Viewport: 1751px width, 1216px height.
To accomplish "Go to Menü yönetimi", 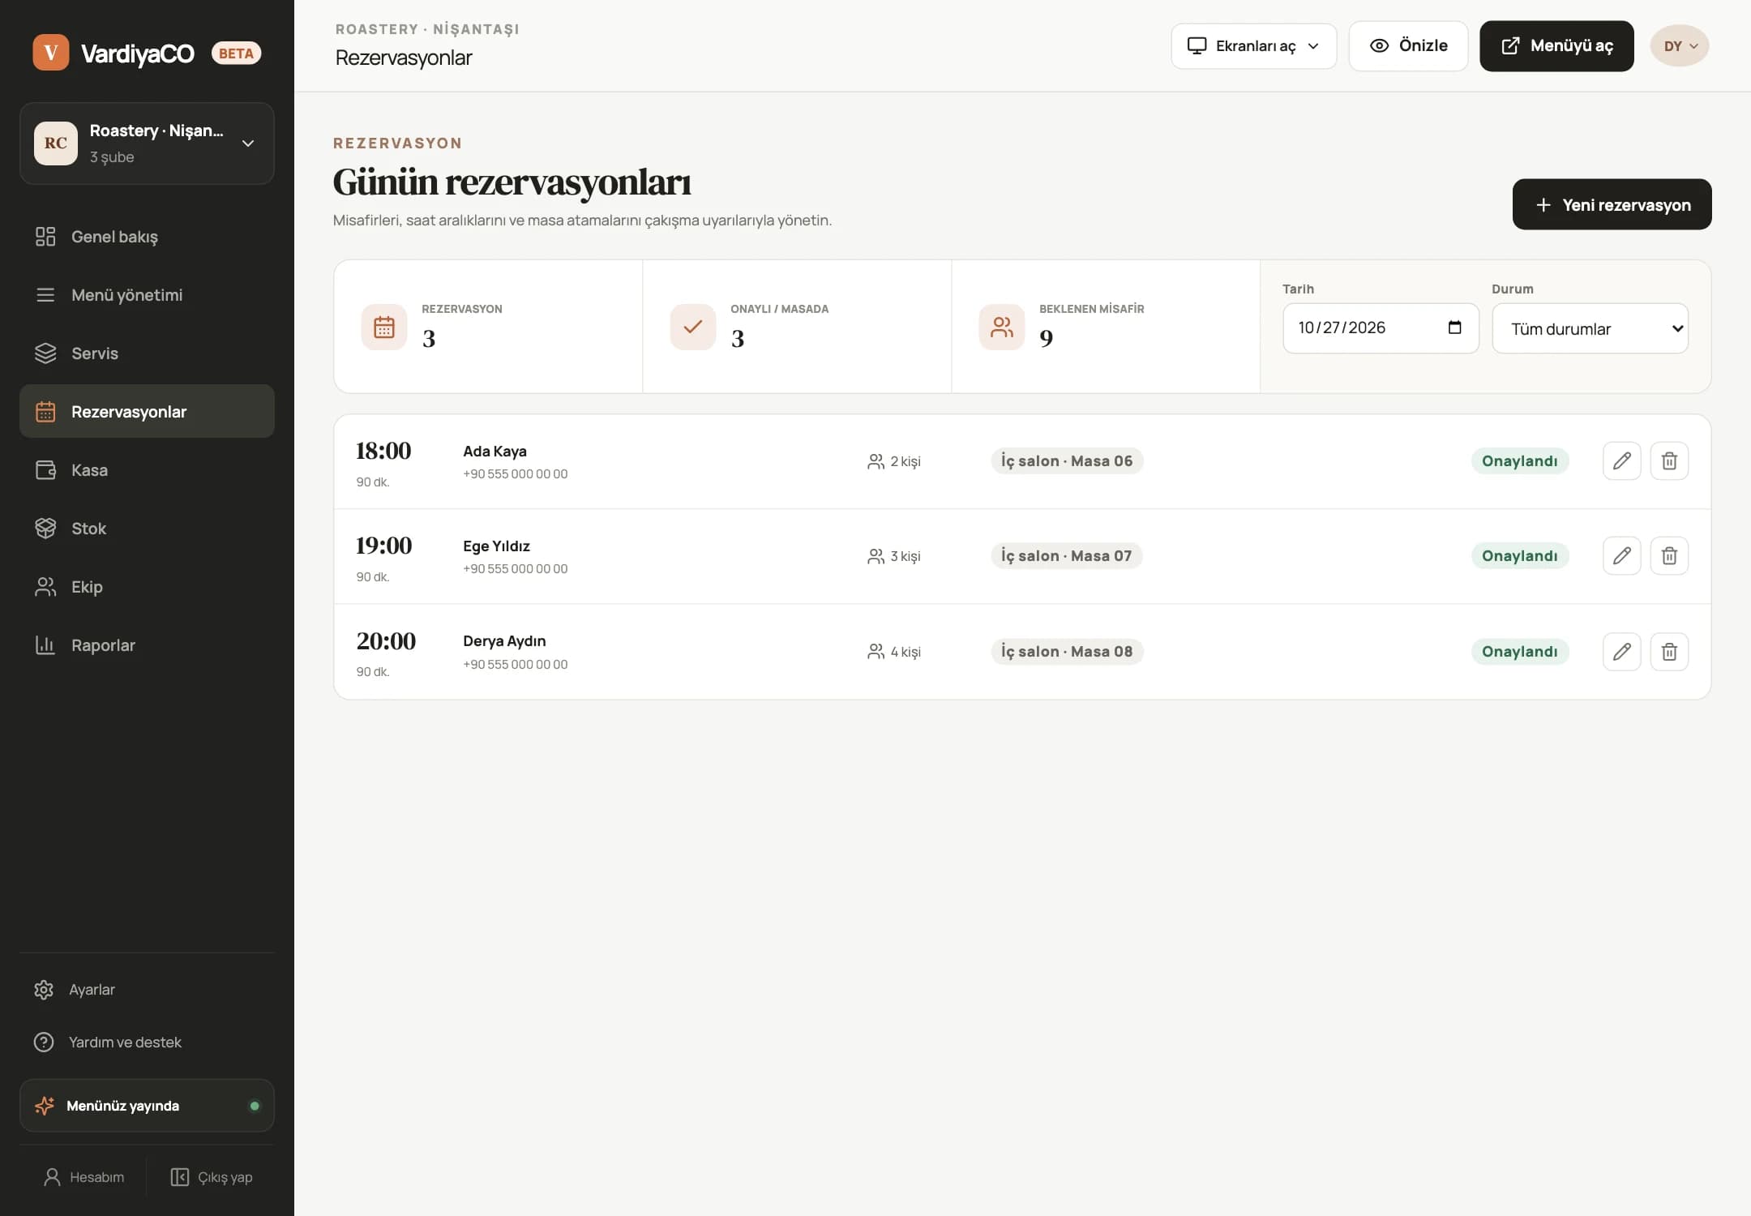I will (x=147, y=295).
